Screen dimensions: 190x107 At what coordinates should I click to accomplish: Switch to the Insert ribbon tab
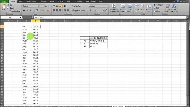click(21, 1)
